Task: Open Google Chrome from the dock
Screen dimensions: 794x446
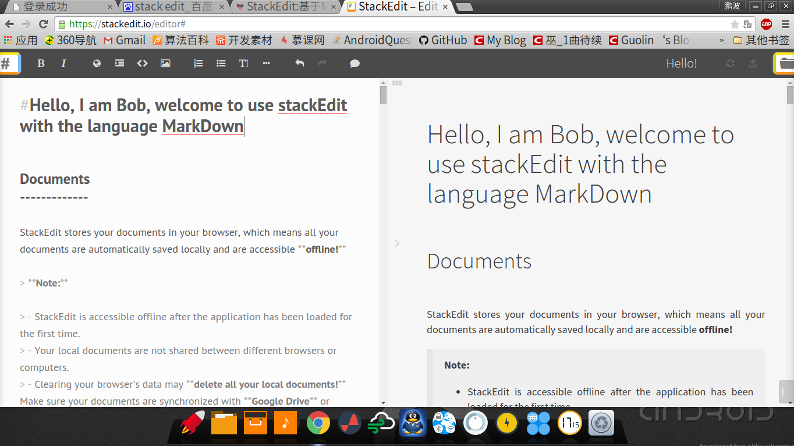Action: pos(318,423)
